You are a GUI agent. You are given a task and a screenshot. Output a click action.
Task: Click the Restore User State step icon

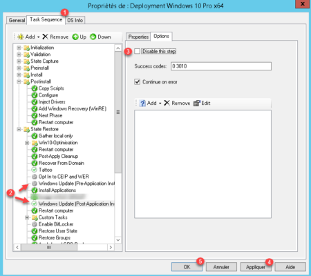point(35,231)
